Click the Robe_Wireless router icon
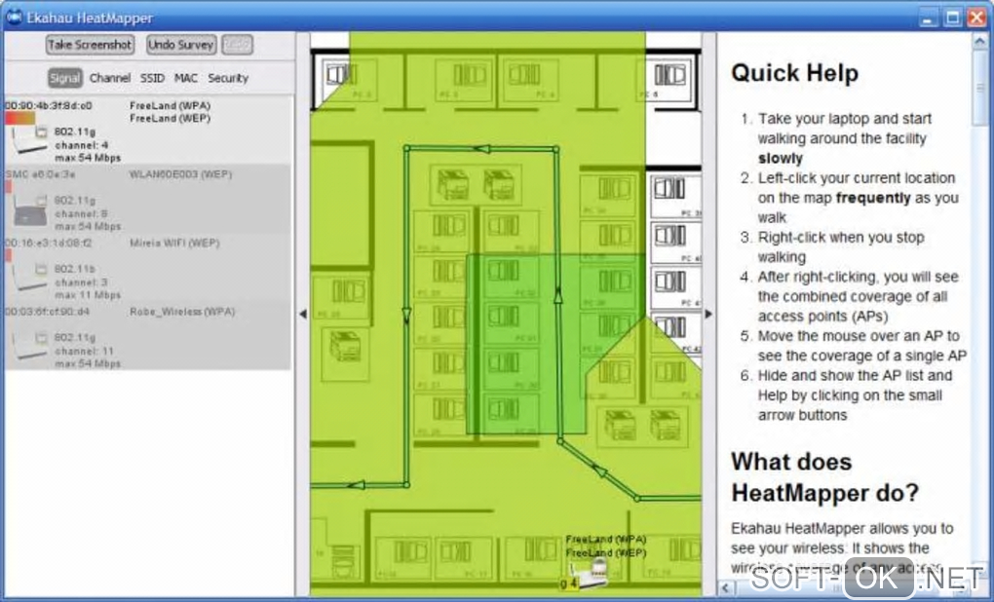Viewport: 994px width, 602px height. [30, 346]
